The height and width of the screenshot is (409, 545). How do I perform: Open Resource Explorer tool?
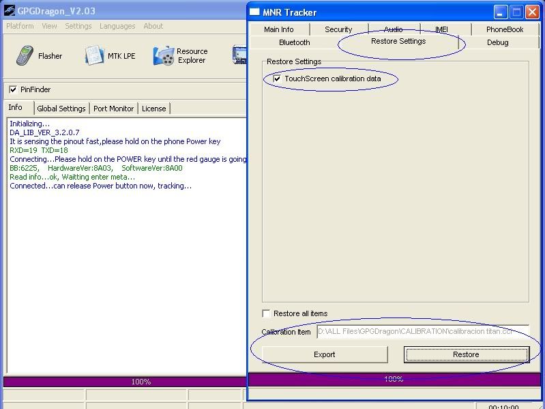click(181, 55)
